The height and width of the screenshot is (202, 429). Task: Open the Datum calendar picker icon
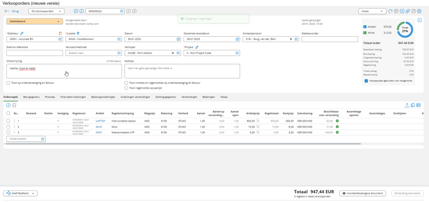(178, 39)
